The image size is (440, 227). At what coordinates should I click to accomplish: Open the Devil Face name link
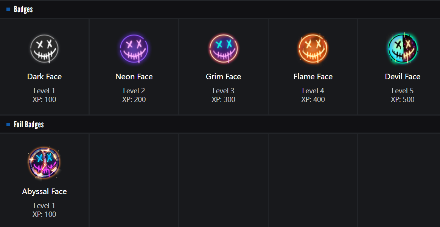click(403, 77)
